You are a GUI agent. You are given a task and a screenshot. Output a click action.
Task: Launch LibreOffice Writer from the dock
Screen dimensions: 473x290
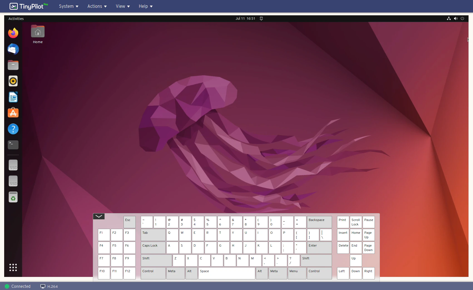tap(13, 97)
